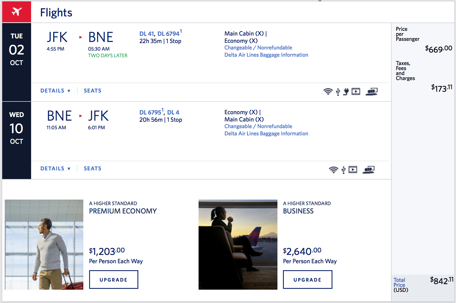Click USB power icon on outbound flight

338,92
